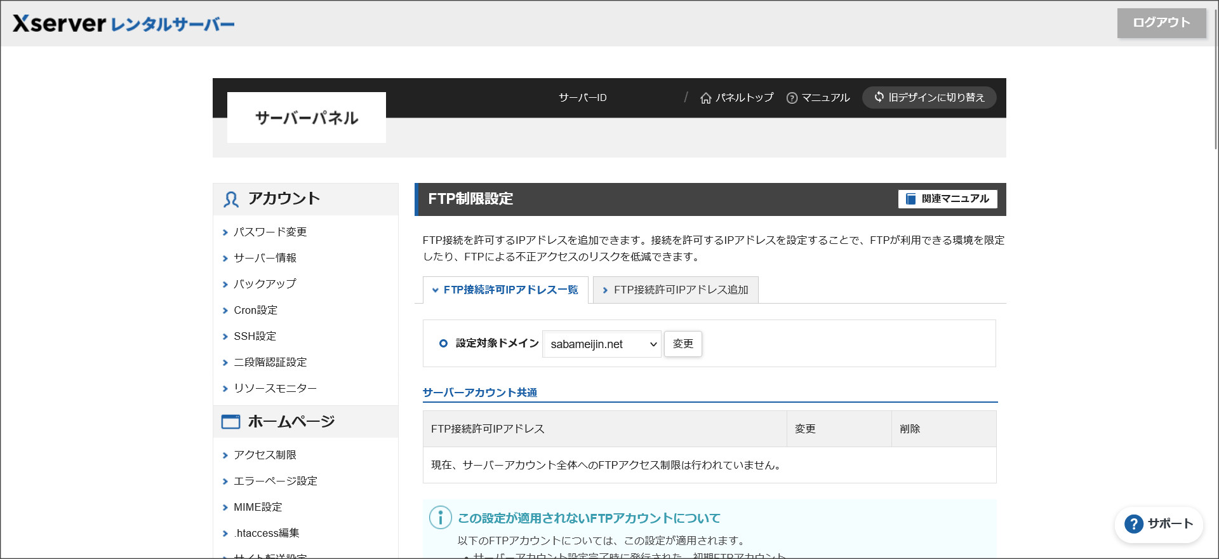Click the 変更 column header
This screenshot has height=559, width=1219.
pyautogui.click(x=839, y=429)
